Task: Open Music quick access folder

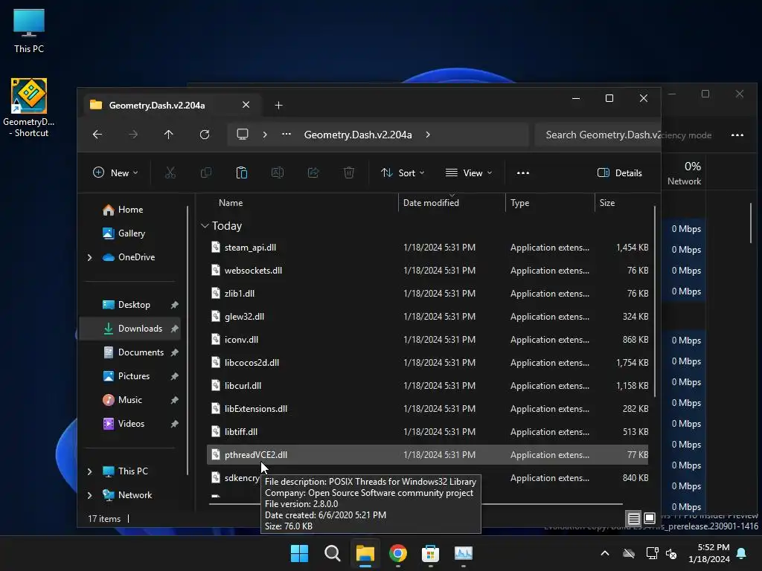Action: (x=129, y=399)
